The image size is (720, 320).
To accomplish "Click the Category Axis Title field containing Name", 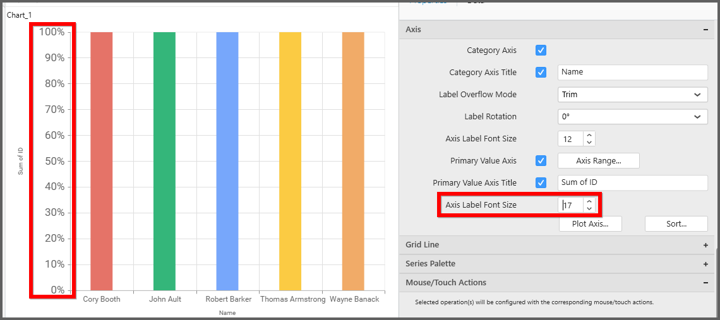I will pos(632,73).
